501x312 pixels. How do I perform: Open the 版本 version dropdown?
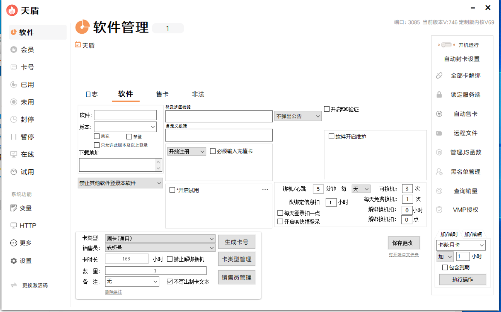(125, 127)
